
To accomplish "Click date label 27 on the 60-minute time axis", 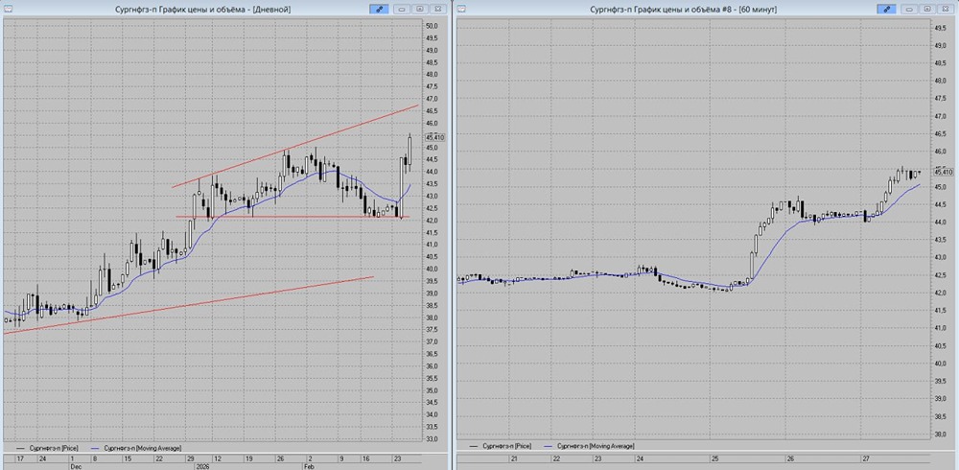I will pyautogui.click(x=865, y=458).
